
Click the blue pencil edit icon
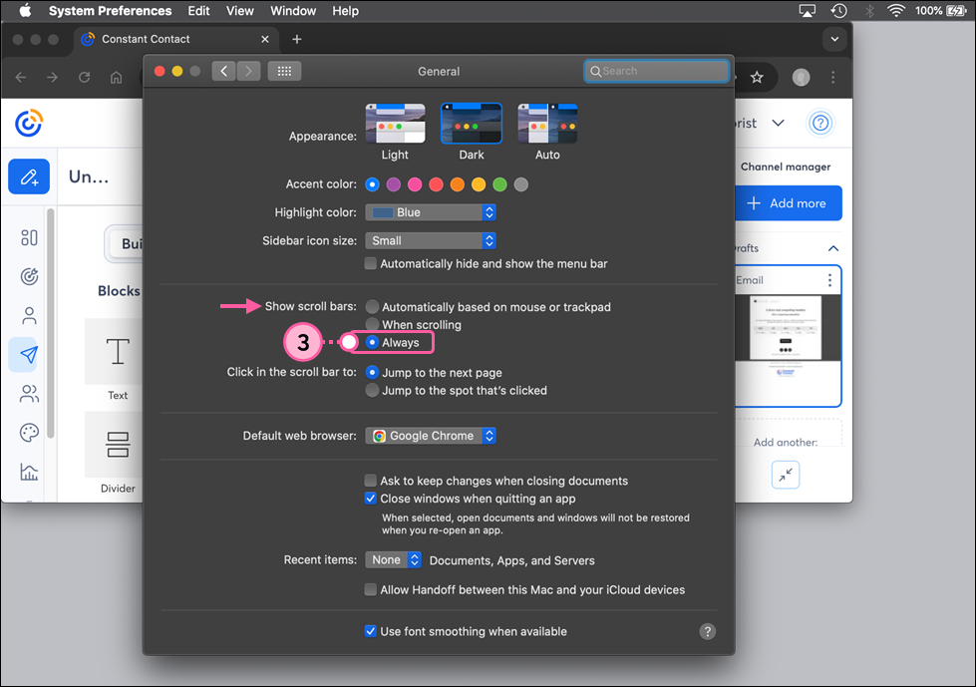coord(28,175)
